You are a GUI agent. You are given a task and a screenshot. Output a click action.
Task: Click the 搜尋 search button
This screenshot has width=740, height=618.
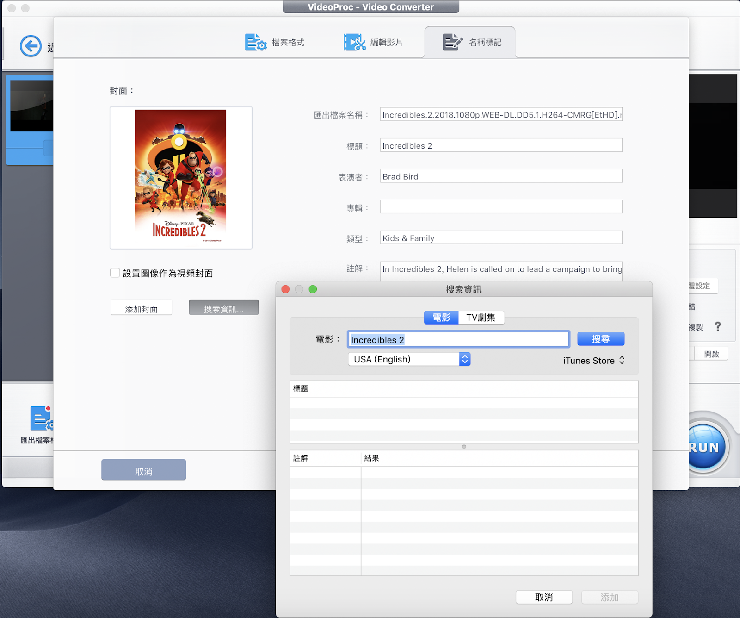click(601, 339)
